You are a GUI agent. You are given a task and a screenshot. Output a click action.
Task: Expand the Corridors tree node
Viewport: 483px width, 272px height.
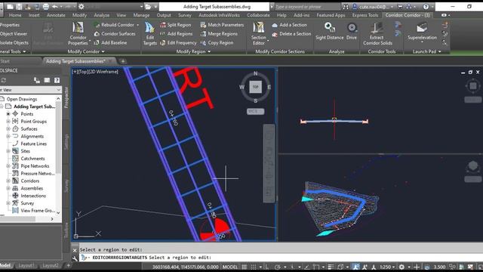(x=8, y=181)
